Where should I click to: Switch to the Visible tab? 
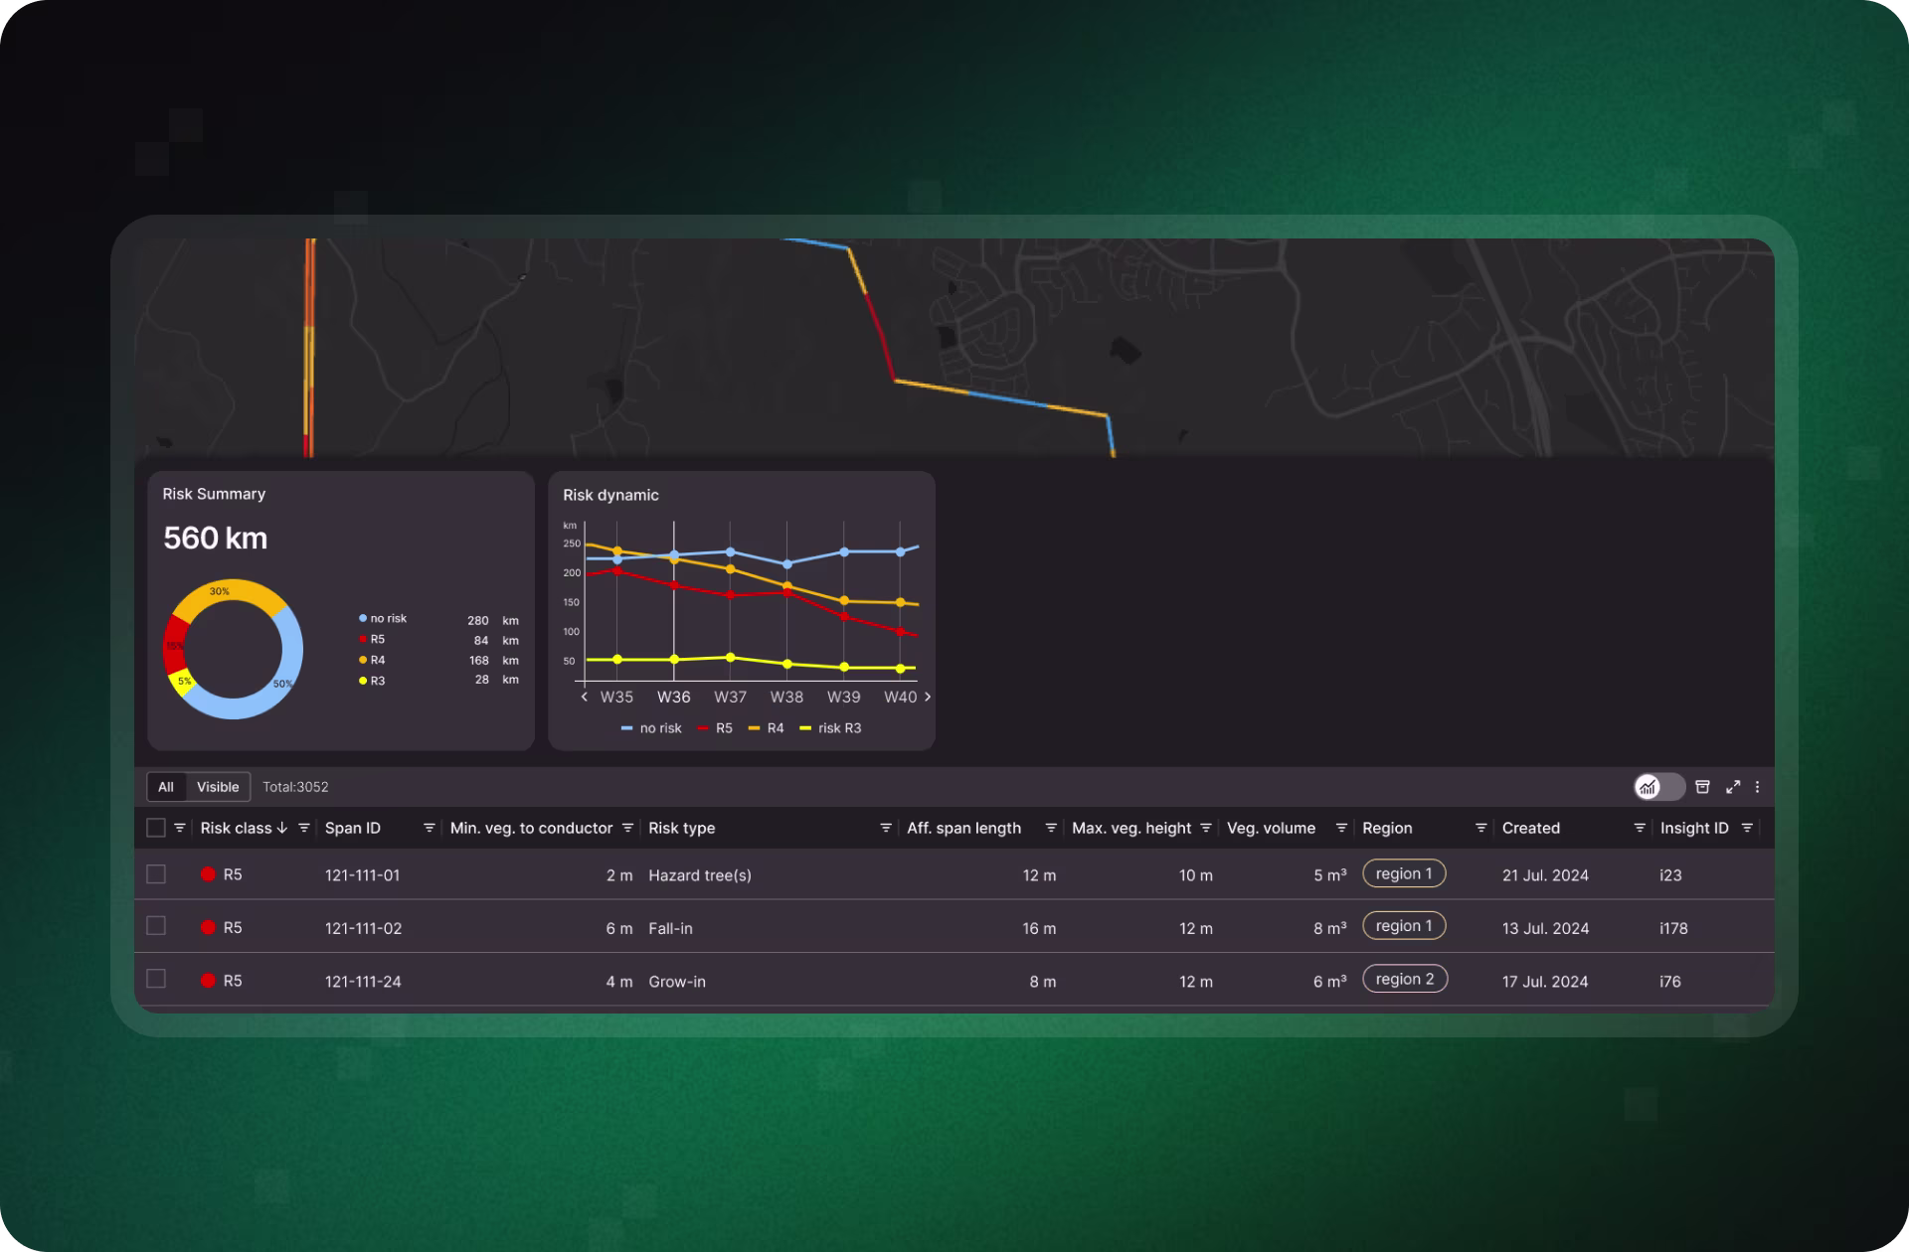(218, 787)
